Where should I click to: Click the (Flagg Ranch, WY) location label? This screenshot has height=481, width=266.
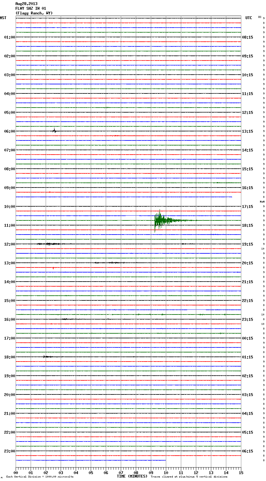(x=34, y=13)
